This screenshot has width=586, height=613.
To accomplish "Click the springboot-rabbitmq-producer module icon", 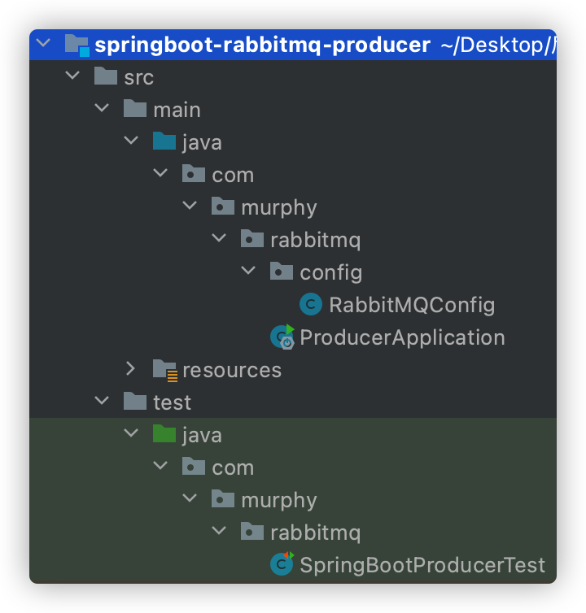I will [x=77, y=45].
